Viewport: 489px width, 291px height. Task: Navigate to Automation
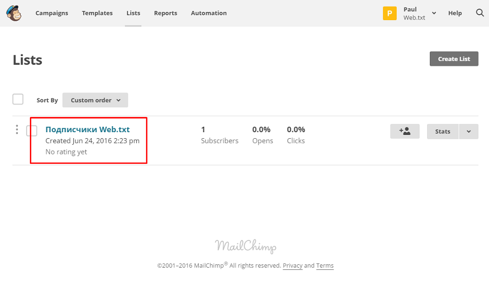[x=209, y=13]
